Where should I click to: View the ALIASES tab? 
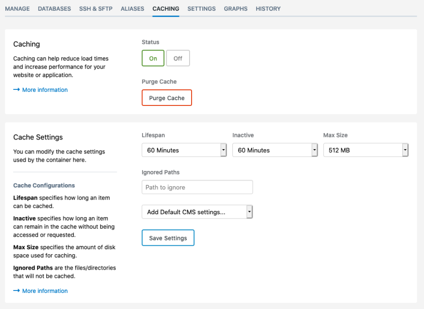pos(132,8)
